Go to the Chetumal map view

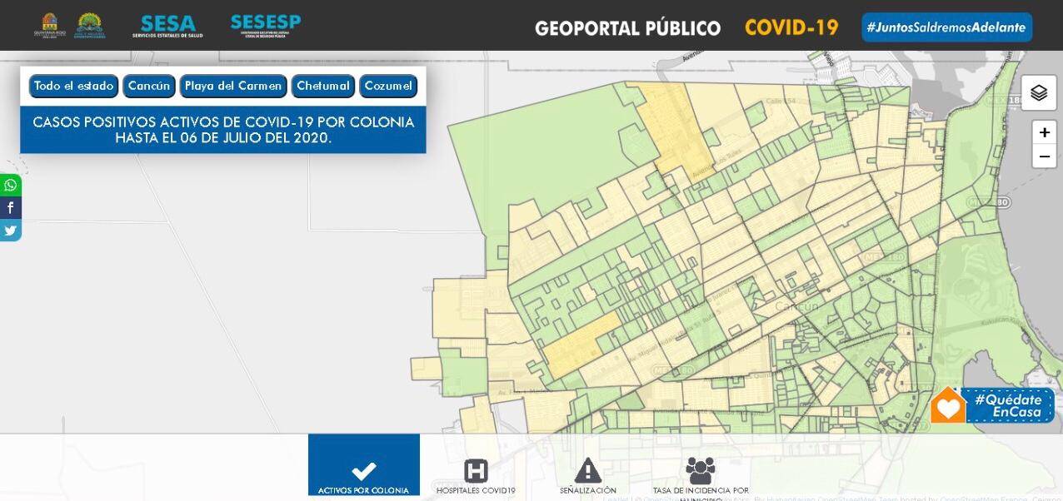(323, 86)
